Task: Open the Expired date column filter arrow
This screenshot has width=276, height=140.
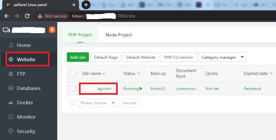Action: (271, 74)
